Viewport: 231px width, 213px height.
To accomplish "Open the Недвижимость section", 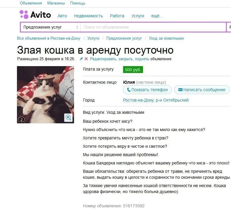I will click(x=88, y=16).
